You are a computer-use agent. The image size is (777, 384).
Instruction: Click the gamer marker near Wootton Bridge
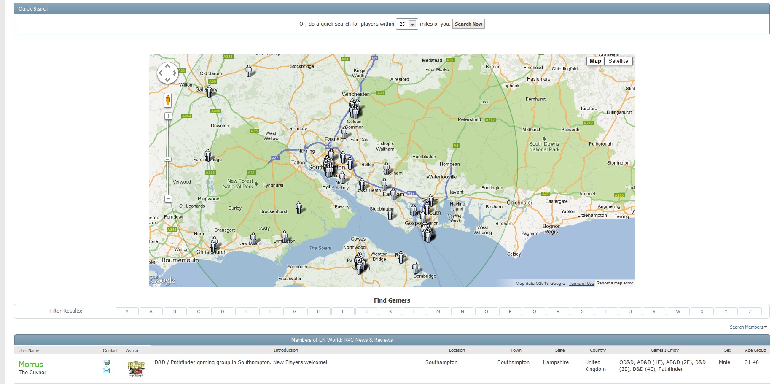pyautogui.click(x=401, y=257)
